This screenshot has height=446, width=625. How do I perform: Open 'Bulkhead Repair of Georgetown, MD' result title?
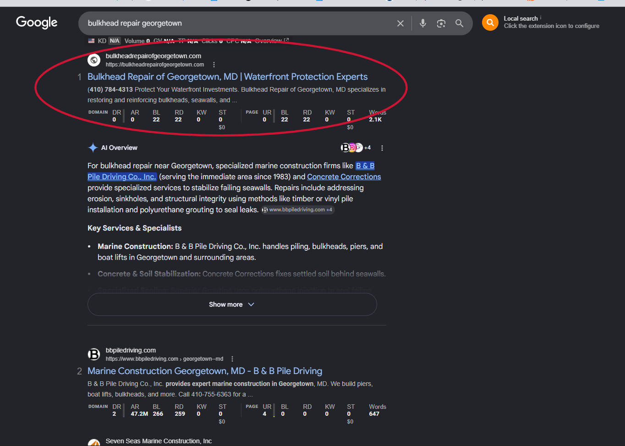click(x=227, y=77)
